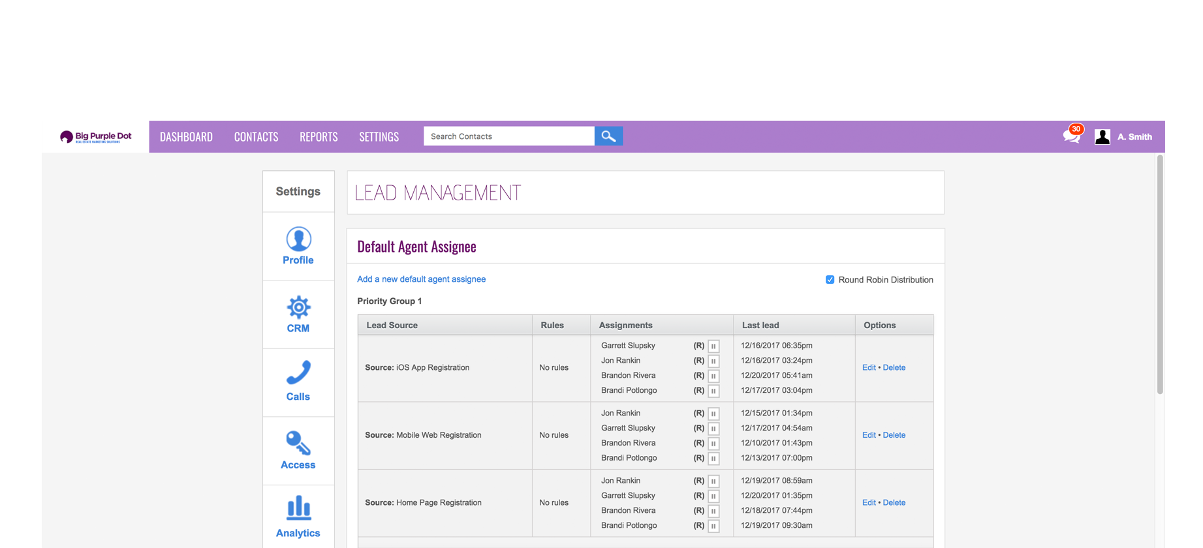
Task: Focus the Search Contacts field
Action: 508,136
